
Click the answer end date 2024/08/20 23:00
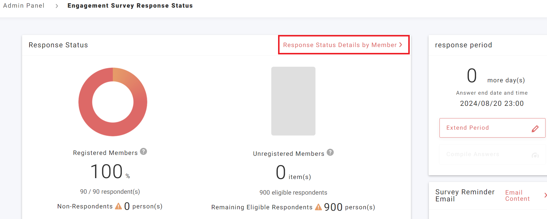coord(492,103)
